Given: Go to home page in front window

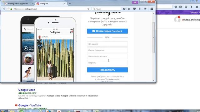Looking at the screenshot, I should coord(145,9).
